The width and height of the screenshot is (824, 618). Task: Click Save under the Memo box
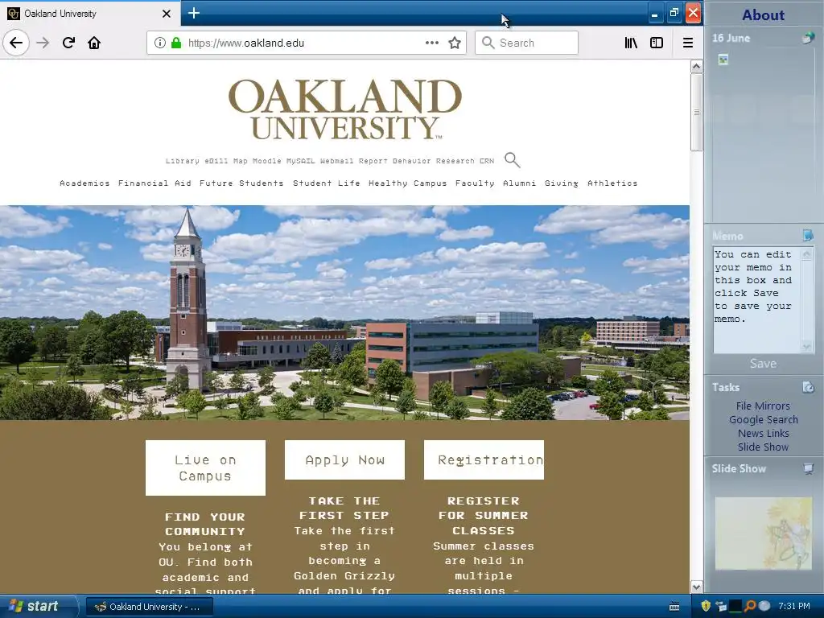pos(763,363)
